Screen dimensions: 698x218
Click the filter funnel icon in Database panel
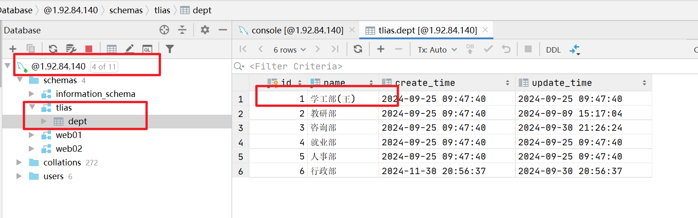170,49
